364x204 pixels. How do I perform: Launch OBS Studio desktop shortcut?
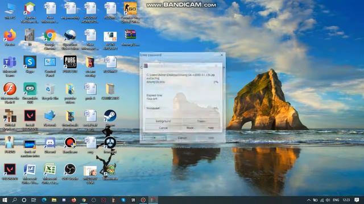click(70, 172)
